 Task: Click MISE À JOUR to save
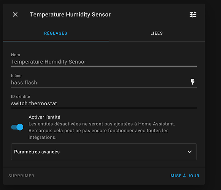185,176
